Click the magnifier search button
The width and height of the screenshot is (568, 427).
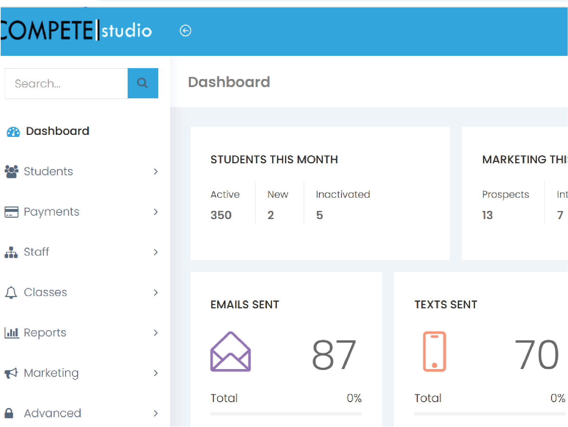click(142, 83)
